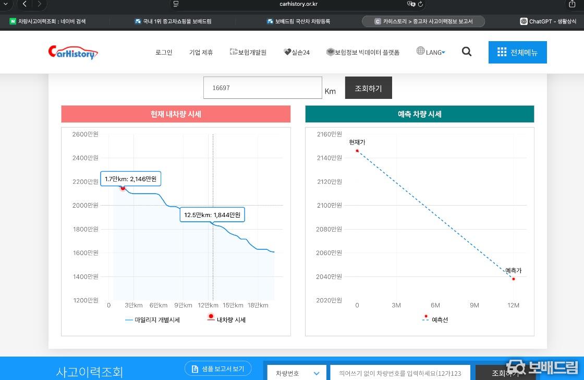Expand the LANG language dropdown
584x380 pixels.
(436, 52)
